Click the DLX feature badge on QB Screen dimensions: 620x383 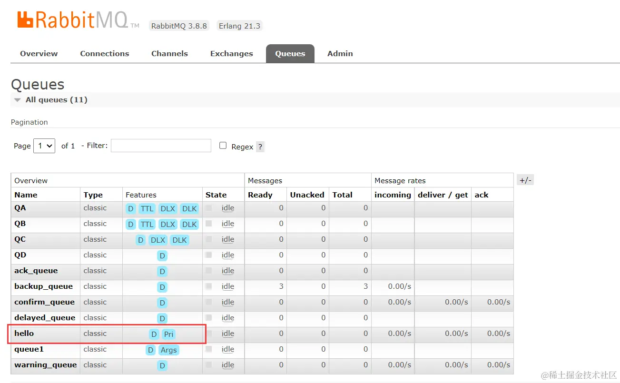pyautogui.click(x=167, y=225)
